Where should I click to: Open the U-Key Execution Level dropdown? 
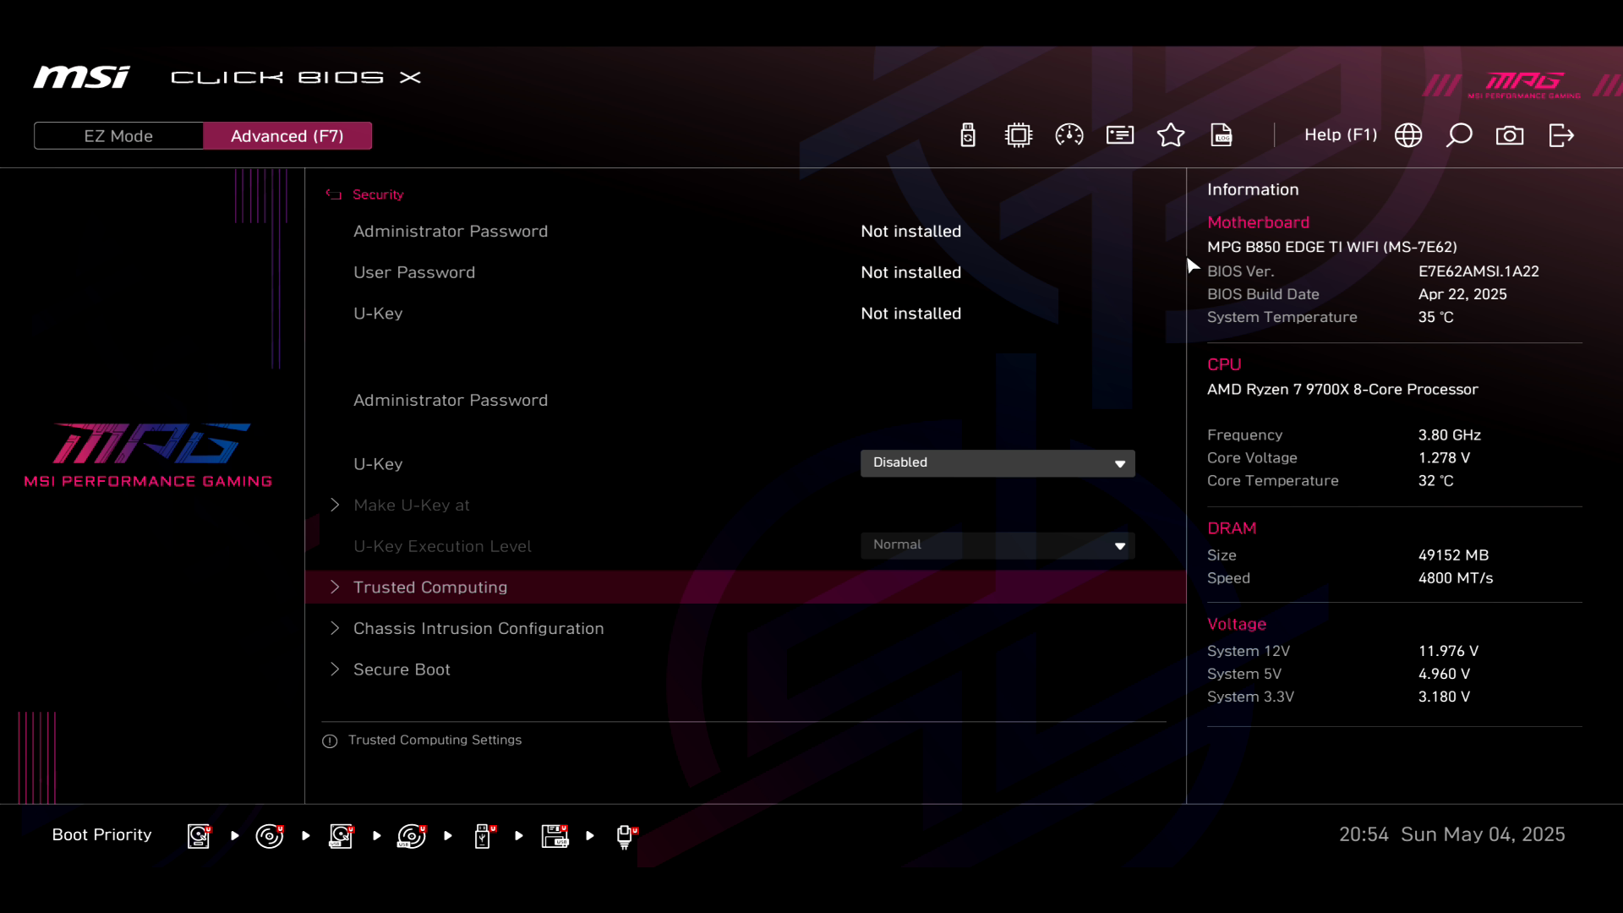pos(997,545)
